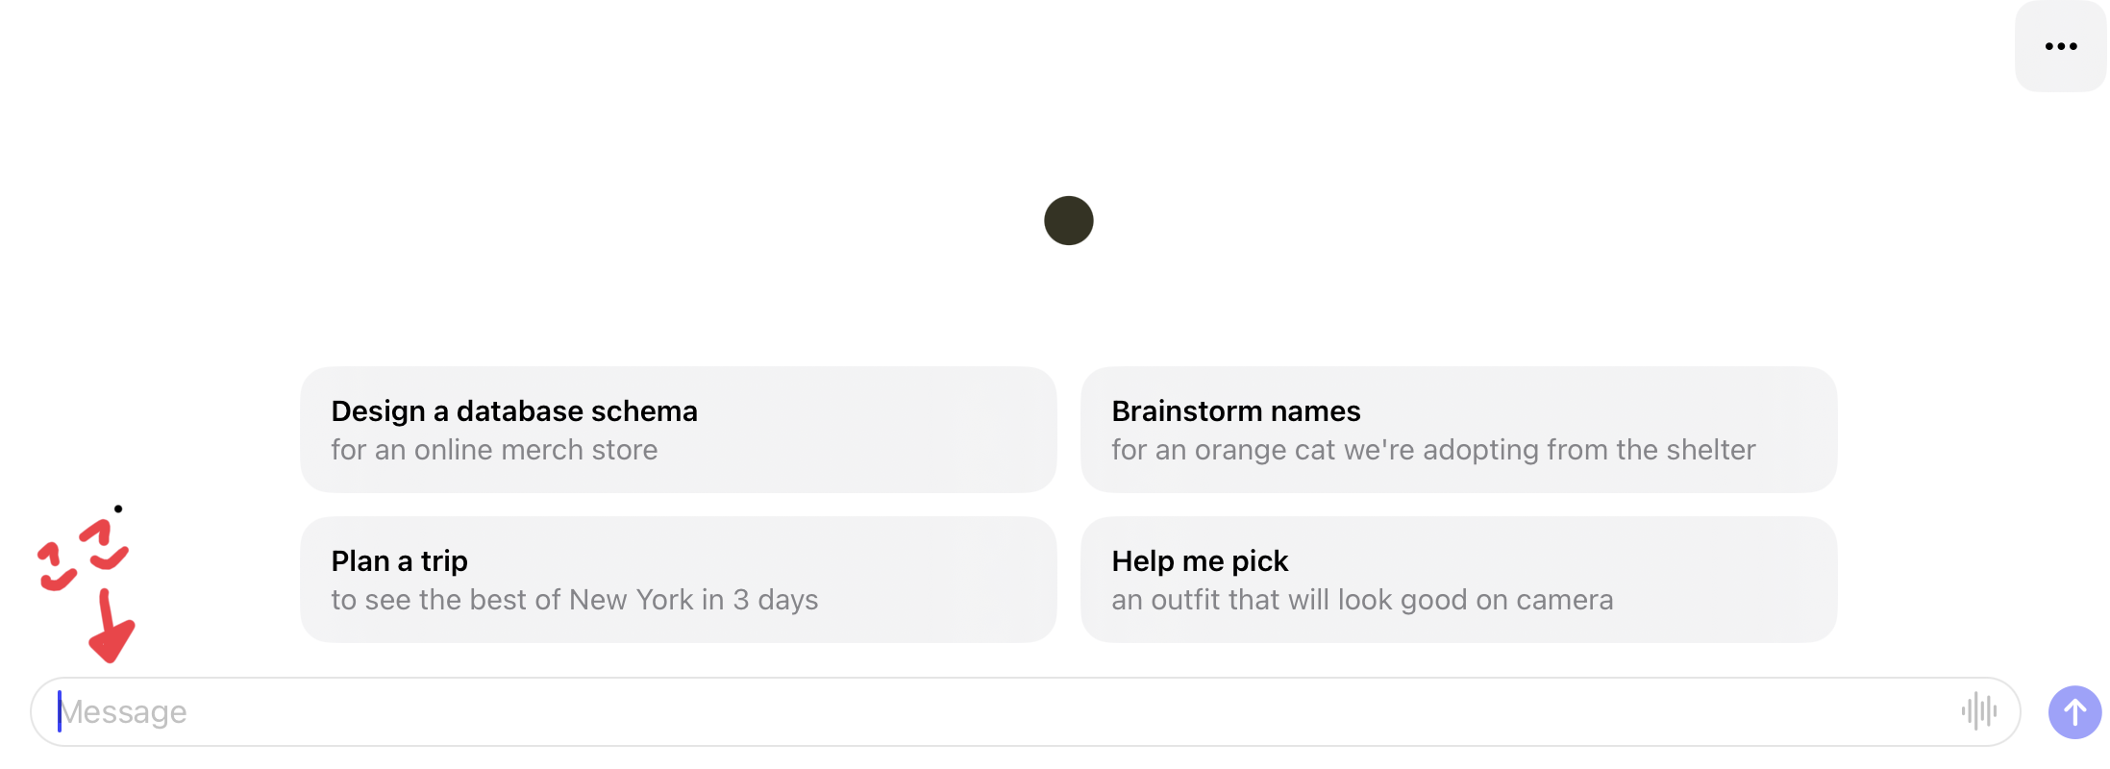Click the dark circle logo

pos(1068,220)
